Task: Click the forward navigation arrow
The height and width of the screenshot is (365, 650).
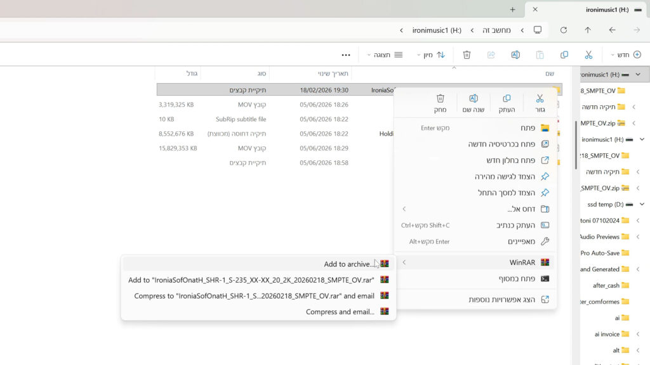Action: coord(637,30)
